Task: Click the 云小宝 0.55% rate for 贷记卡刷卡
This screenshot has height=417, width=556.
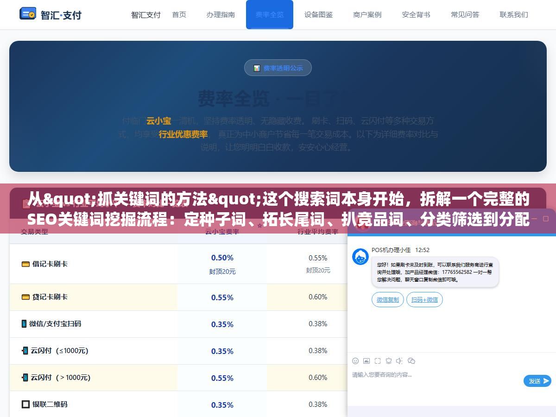Action: pos(222,297)
